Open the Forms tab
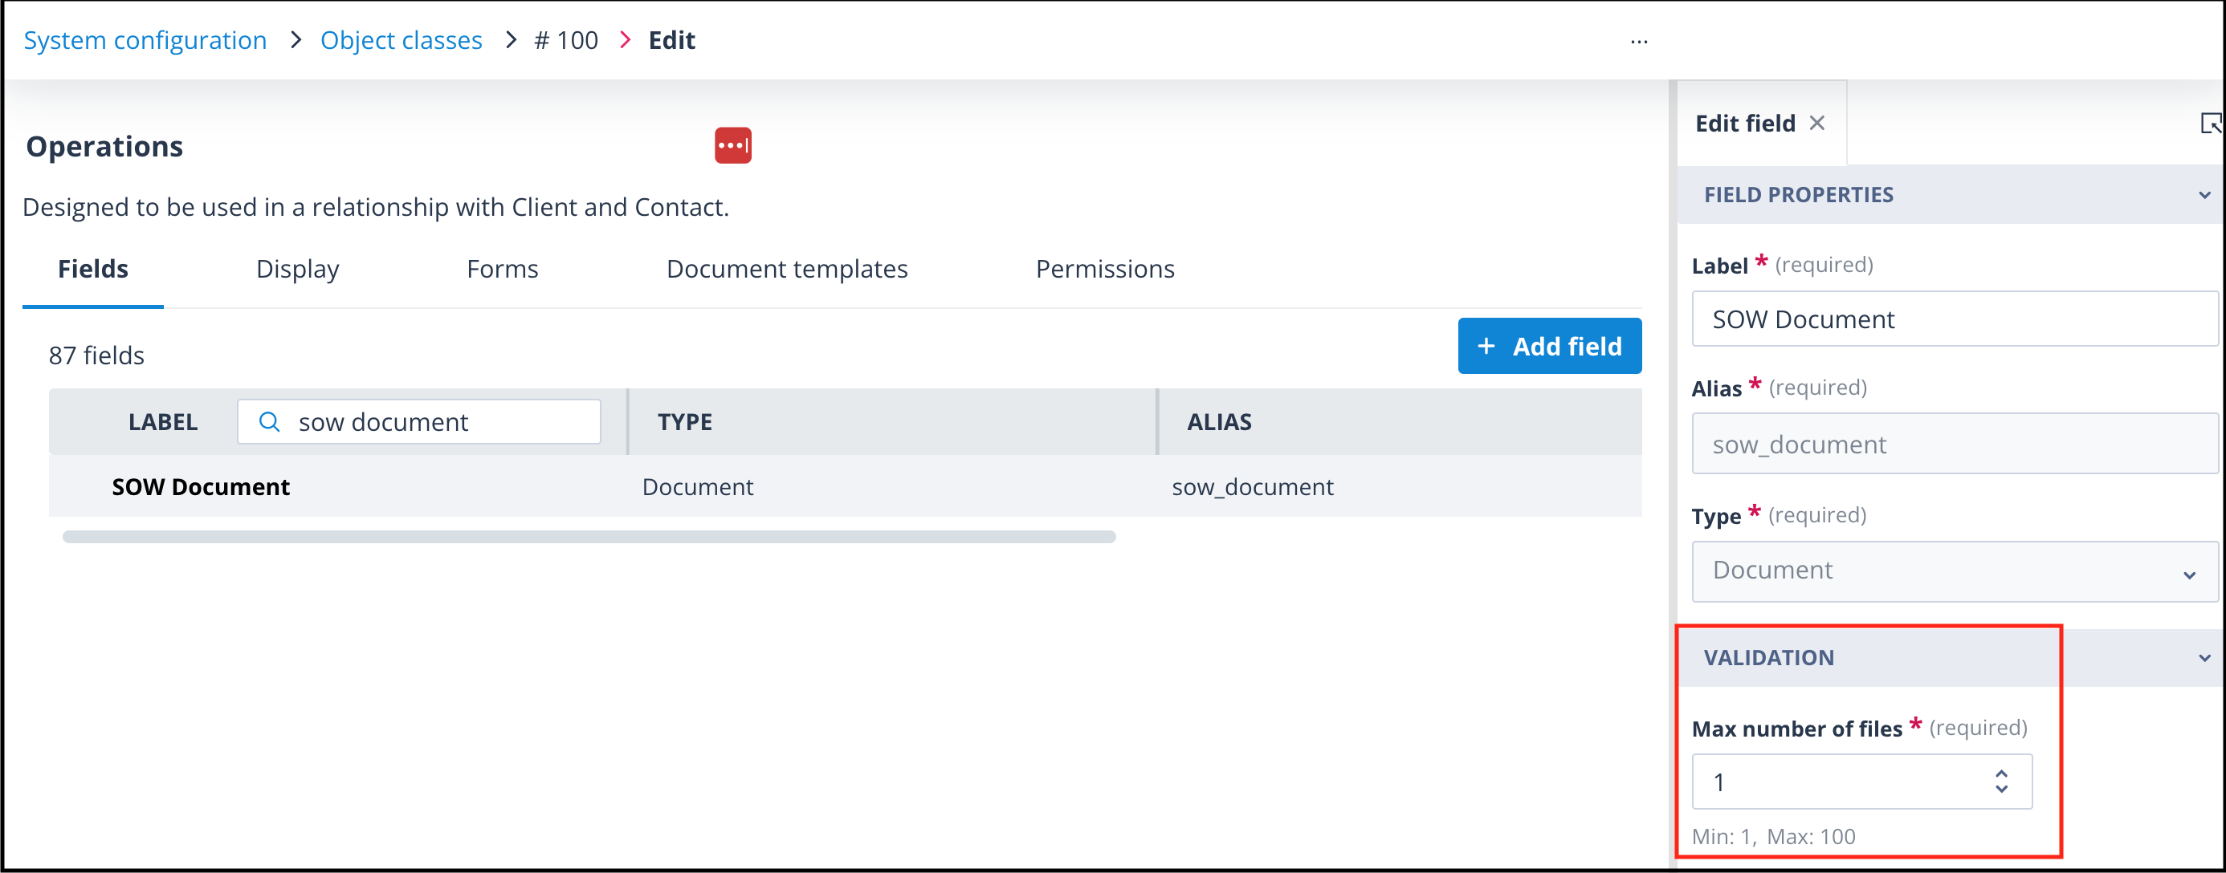 [502, 270]
